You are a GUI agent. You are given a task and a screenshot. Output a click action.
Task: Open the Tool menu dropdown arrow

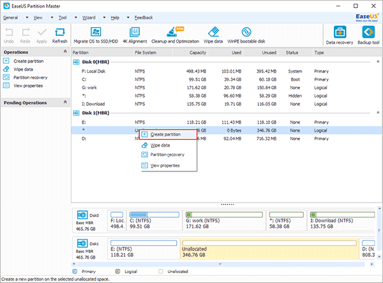pyautogui.click(x=76, y=18)
